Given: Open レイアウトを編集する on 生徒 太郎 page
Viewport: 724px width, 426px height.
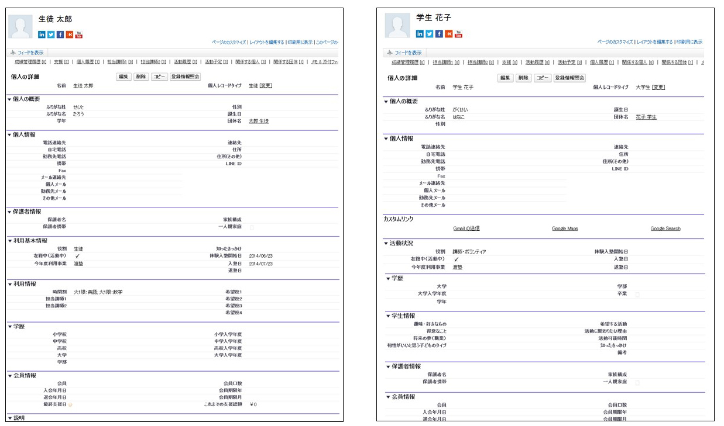Looking at the screenshot, I should click(266, 43).
